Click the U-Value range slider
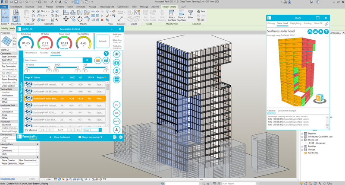Image resolution: width=345 pixels, height=185 pixels. click(38, 67)
